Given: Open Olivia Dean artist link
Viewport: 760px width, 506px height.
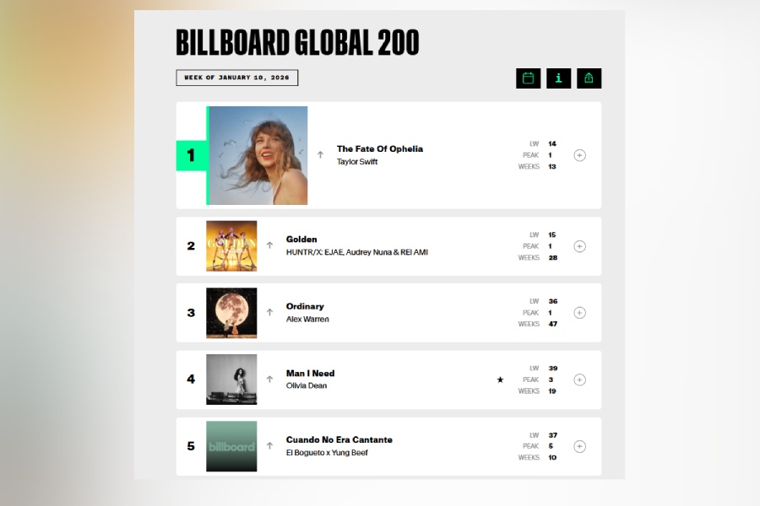Looking at the screenshot, I should [307, 386].
